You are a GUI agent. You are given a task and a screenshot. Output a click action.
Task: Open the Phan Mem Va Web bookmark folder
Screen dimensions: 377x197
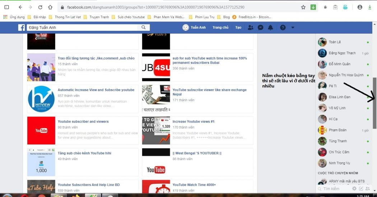166,17
